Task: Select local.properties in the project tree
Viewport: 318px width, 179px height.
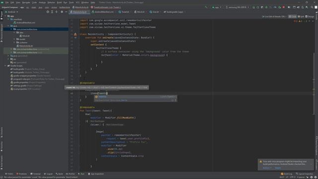Action: (25, 89)
